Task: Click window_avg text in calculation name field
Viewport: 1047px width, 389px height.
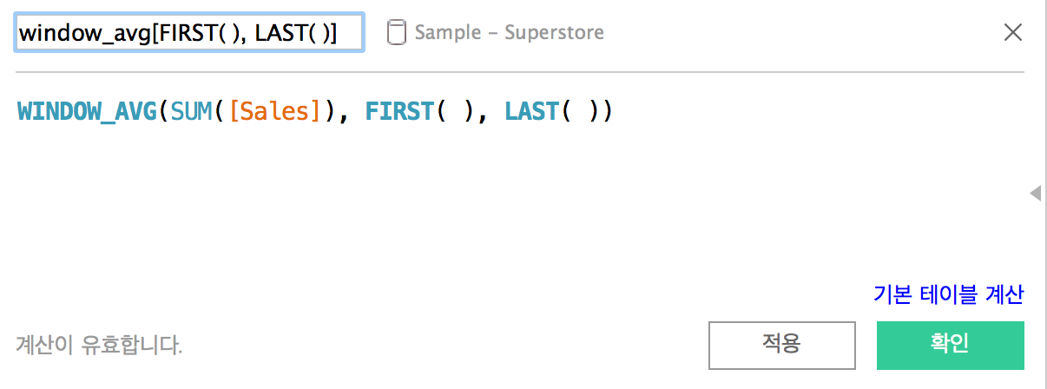Action: pyautogui.click(x=84, y=33)
